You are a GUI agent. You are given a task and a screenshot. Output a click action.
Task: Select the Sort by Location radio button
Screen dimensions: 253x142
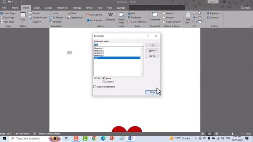click(x=104, y=82)
